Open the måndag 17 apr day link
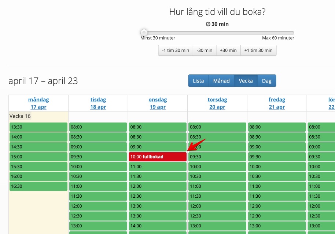 [38, 103]
